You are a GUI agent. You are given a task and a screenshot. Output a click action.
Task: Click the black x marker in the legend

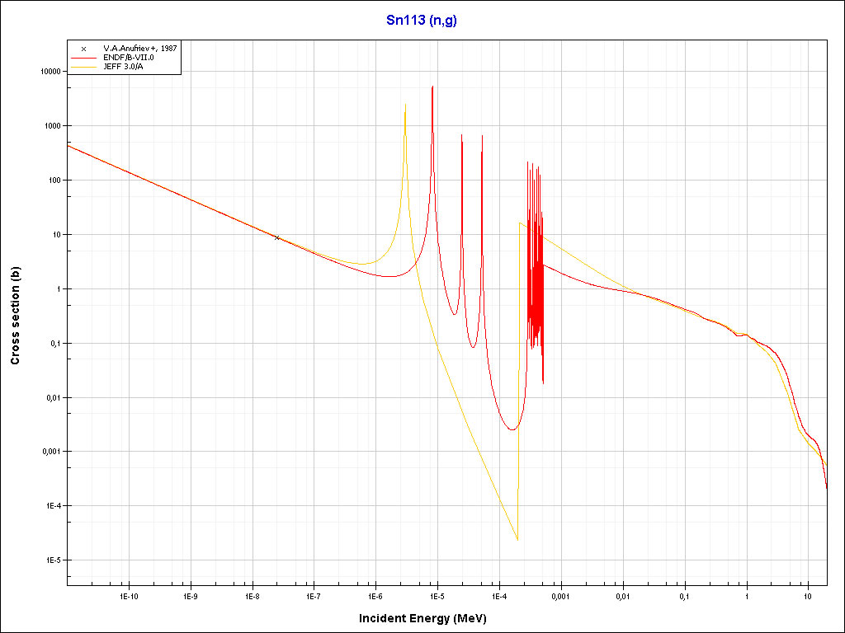click(x=83, y=49)
